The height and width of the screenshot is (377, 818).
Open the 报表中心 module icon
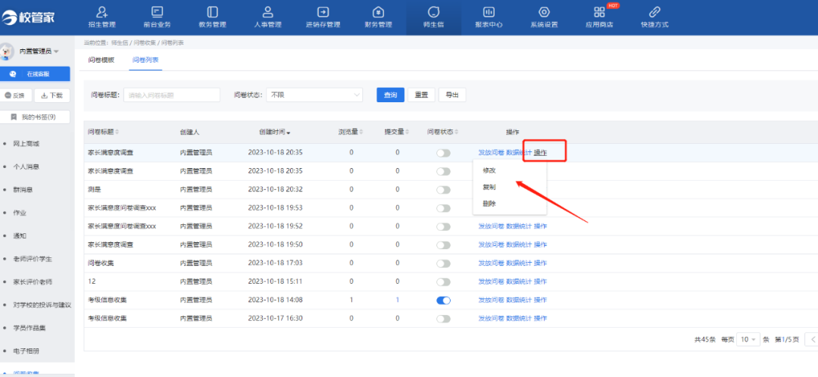coord(489,12)
